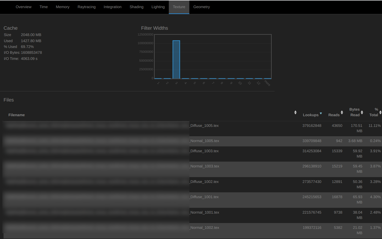Click lookups value 199372116
The image size is (382, 239).
tap(312, 228)
